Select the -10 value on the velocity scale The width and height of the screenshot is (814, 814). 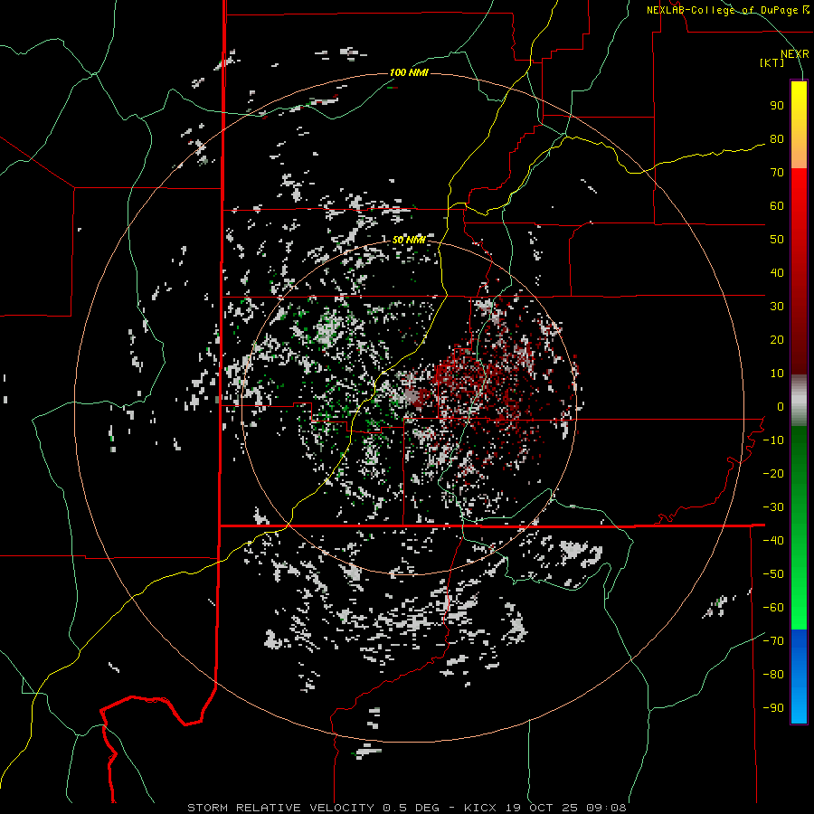pyautogui.click(x=773, y=440)
